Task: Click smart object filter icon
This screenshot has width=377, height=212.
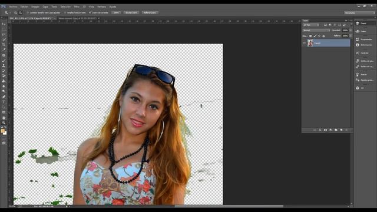Action: click(344, 25)
